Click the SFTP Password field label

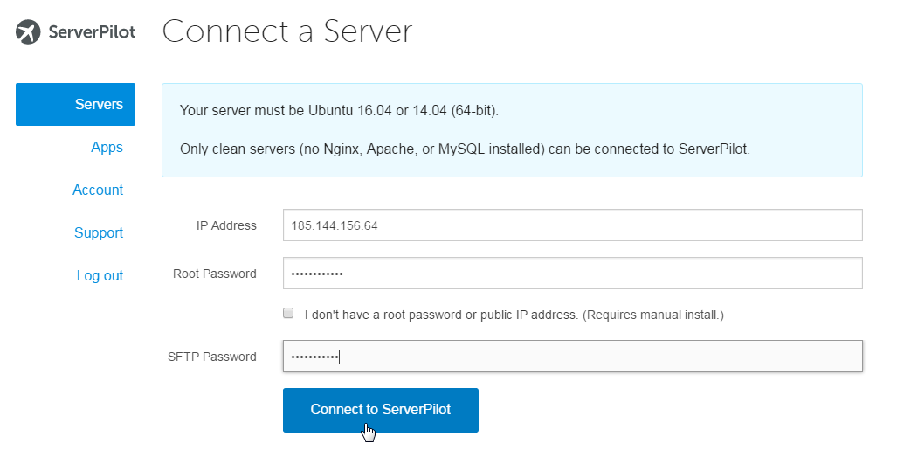[x=211, y=357]
